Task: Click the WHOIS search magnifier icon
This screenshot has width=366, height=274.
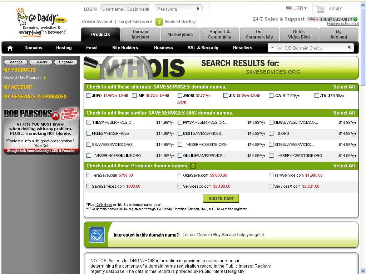Action: click(x=350, y=48)
